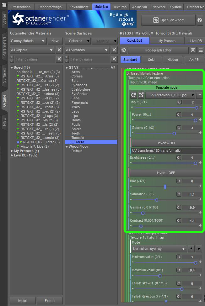Open texture file in external editor icon
This screenshot has height=306, width=205.
pos(141,95)
